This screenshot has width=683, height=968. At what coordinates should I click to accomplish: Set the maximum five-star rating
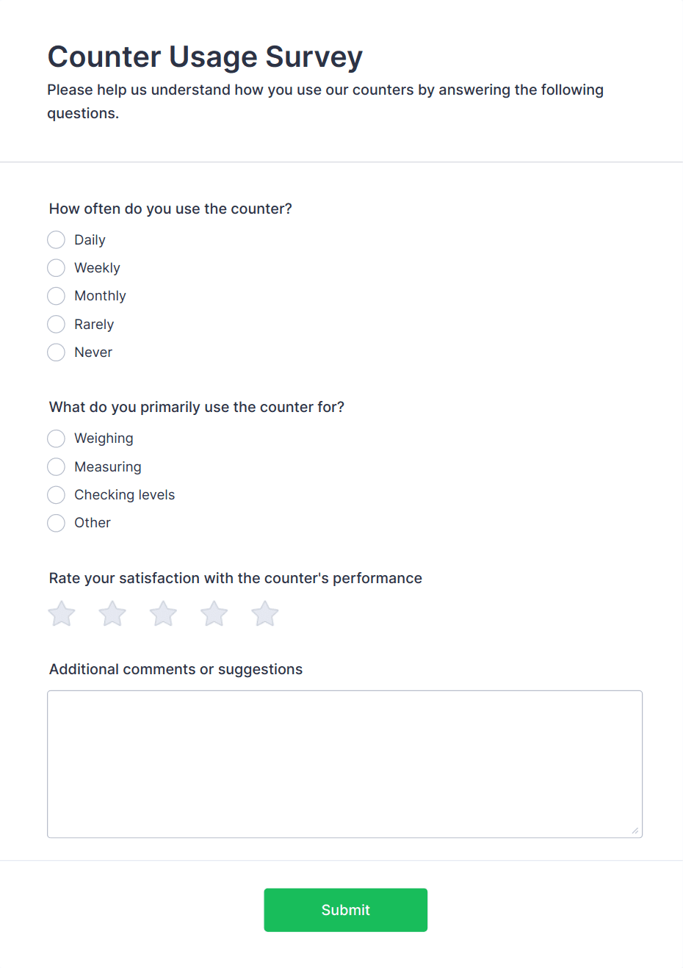(264, 613)
